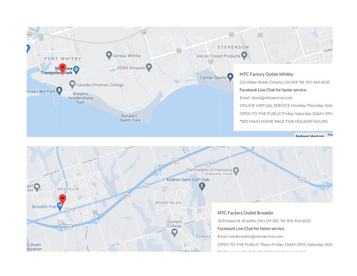
Task: Click the Gerdau Whitby map pin
Action: coord(109,55)
